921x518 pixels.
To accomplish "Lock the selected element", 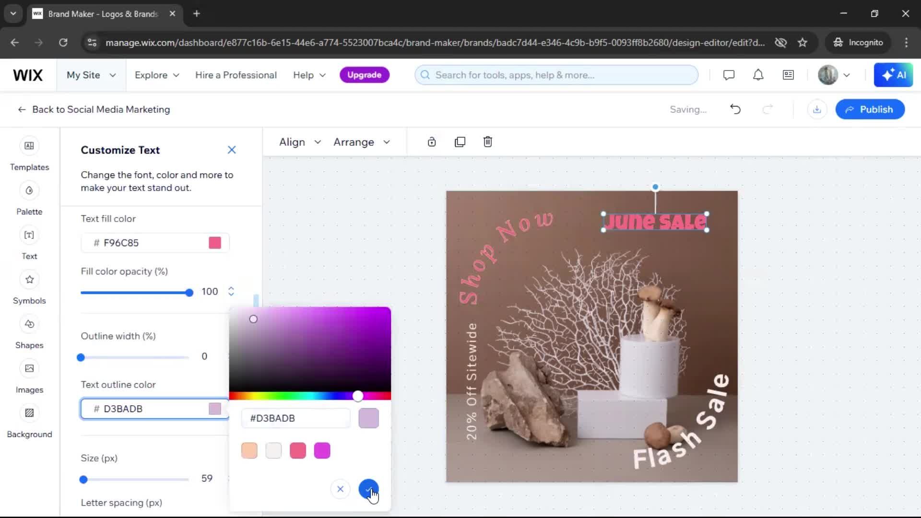I will click(x=432, y=142).
